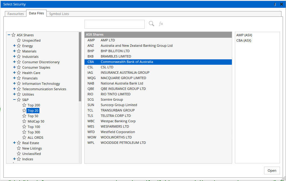
Task: Toggle the Health Care star
Action: [x=19, y=73]
